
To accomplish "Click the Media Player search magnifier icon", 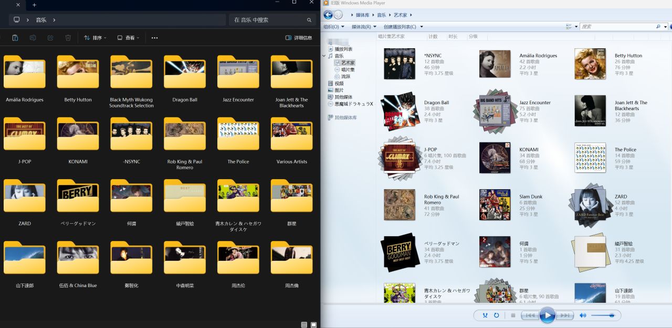I will point(658,26).
